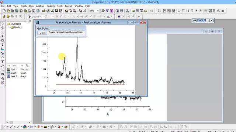The image size is (236, 132).
Task: Click the Rescale graph icon
Action: point(159,11)
